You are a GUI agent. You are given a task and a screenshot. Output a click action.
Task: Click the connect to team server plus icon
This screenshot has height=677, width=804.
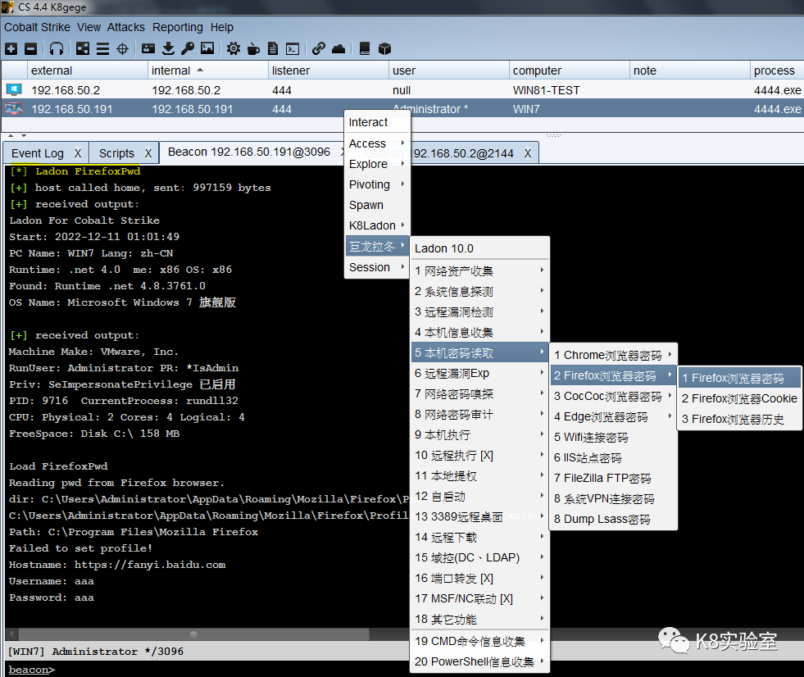[11, 48]
